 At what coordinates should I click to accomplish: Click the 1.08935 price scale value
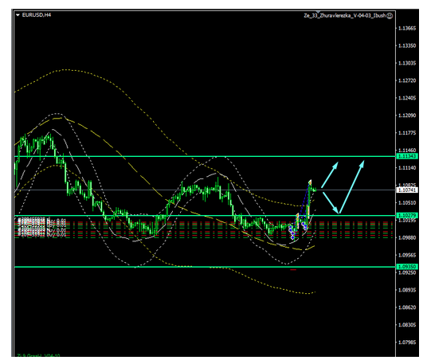407,290
